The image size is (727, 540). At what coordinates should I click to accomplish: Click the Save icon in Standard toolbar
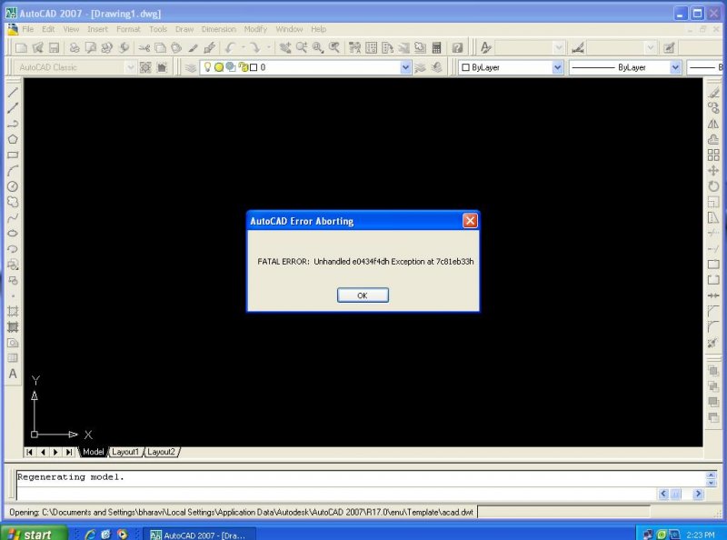coord(55,47)
